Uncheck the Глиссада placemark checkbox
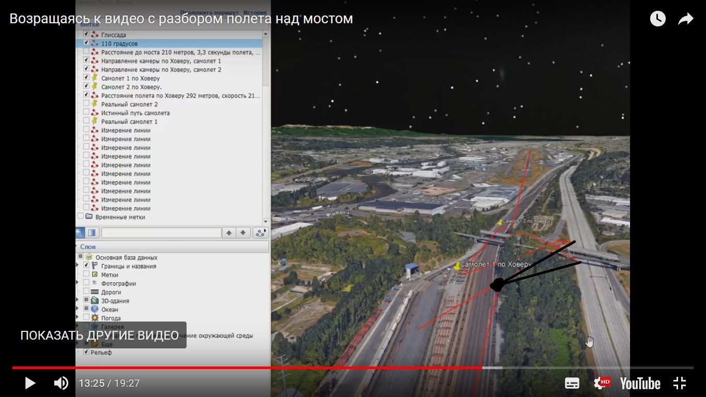Image resolution: width=706 pixels, height=397 pixels. (x=86, y=35)
